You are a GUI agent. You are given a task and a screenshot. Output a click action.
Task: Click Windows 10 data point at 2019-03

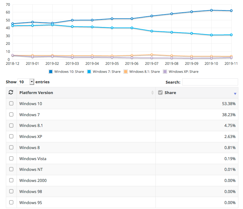pos(72,20)
